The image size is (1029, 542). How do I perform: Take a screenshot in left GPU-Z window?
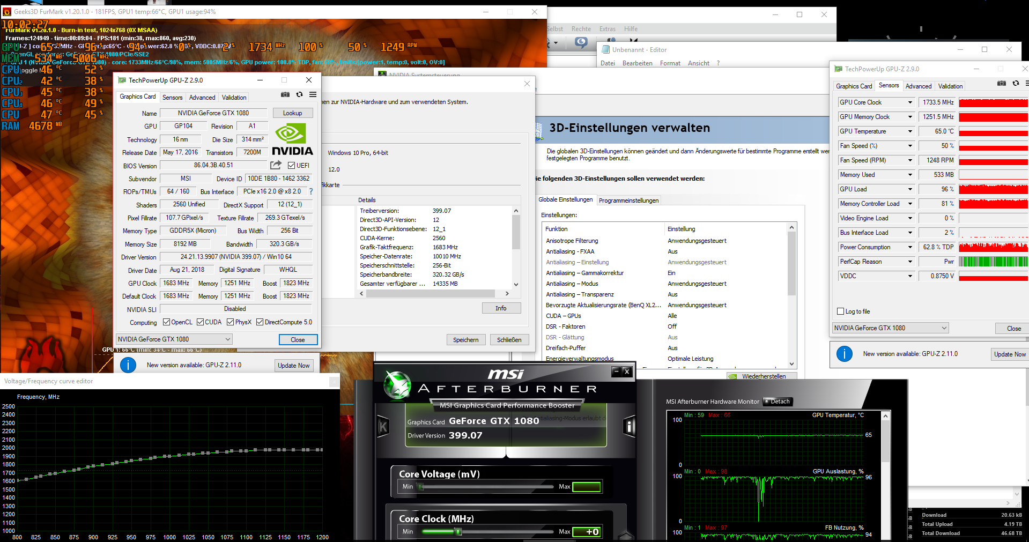point(285,94)
